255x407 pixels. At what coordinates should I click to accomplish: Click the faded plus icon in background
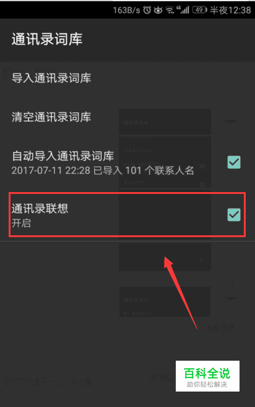201,261
